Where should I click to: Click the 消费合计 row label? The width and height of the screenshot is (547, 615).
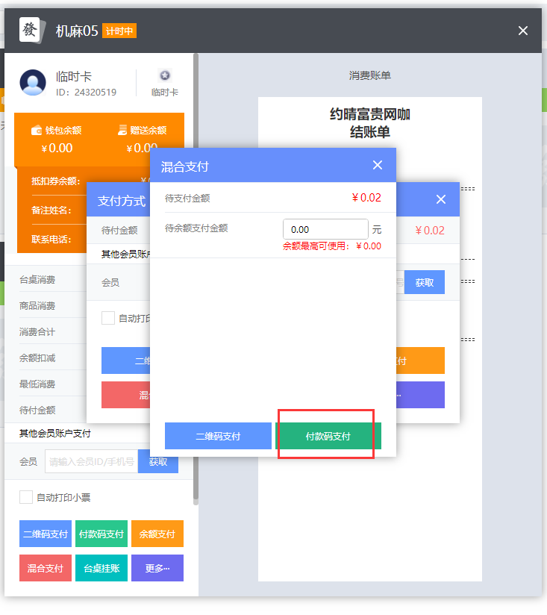tap(37, 332)
